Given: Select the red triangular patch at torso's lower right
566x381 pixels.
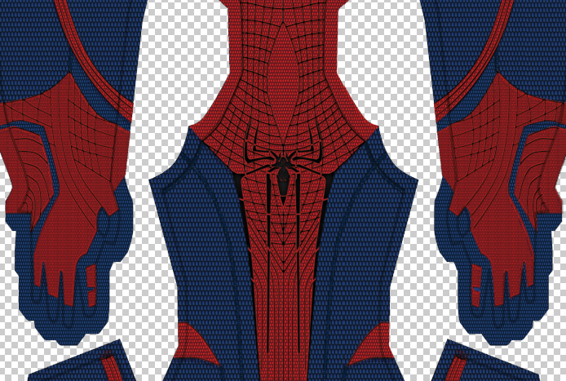Looking at the screenshot, I should [x=372, y=344].
